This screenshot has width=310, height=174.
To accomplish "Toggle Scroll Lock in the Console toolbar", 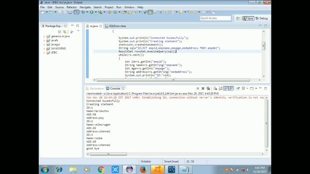I will point(220,88).
